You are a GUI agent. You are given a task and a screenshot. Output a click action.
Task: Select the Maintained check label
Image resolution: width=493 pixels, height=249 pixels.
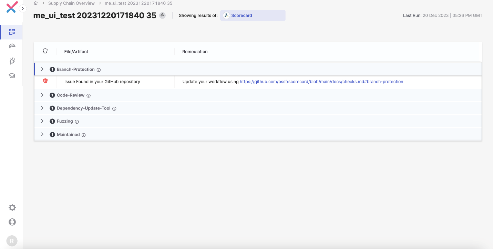68,135
